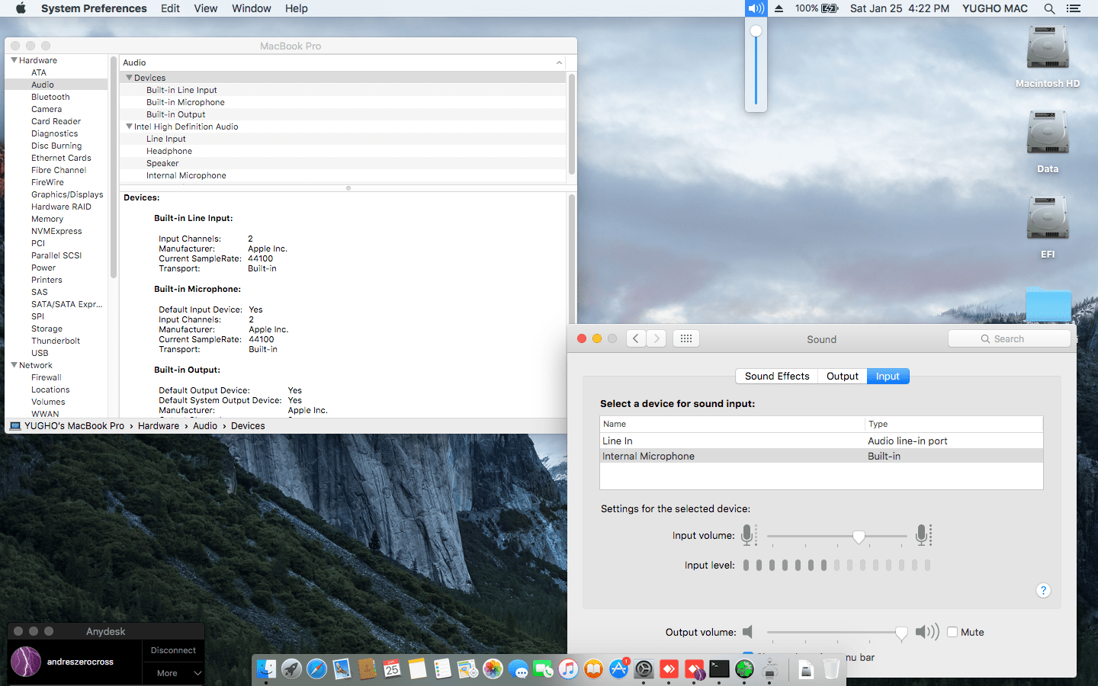This screenshot has height=686, width=1098.
Task: Open the Trash in the Dock
Action: pyautogui.click(x=831, y=669)
